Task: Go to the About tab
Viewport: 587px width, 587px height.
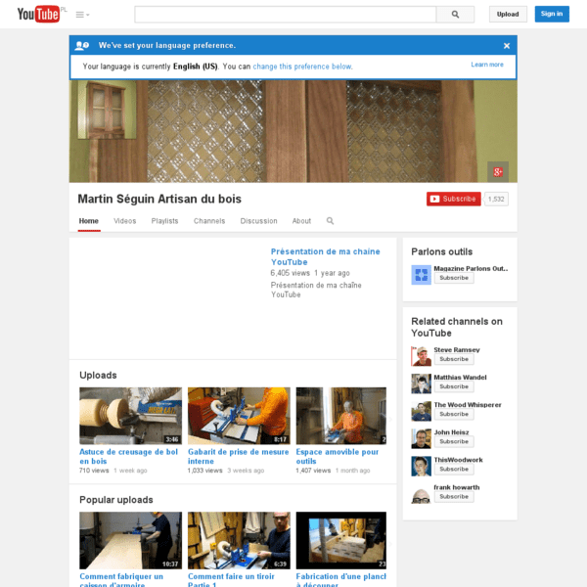Action: pyautogui.click(x=301, y=221)
